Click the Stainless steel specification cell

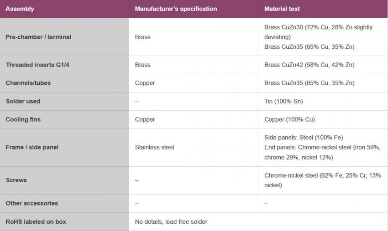pos(154,147)
